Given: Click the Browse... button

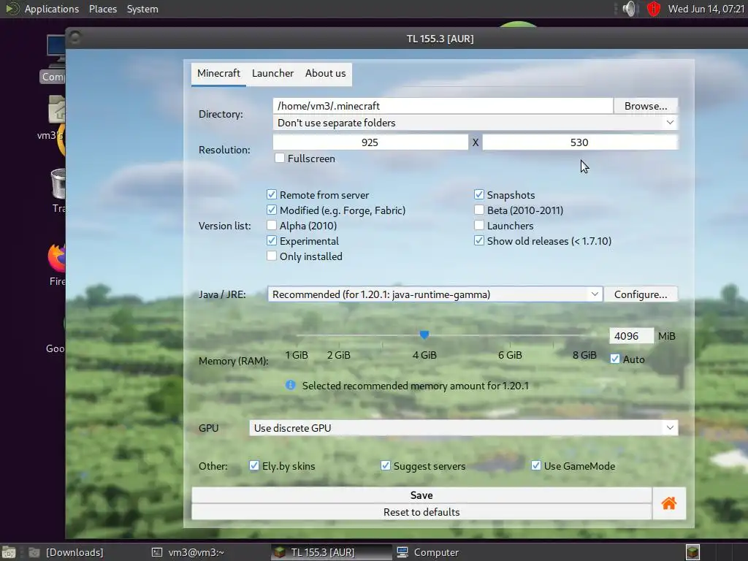Looking at the screenshot, I should pyautogui.click(x=646, y=106).
